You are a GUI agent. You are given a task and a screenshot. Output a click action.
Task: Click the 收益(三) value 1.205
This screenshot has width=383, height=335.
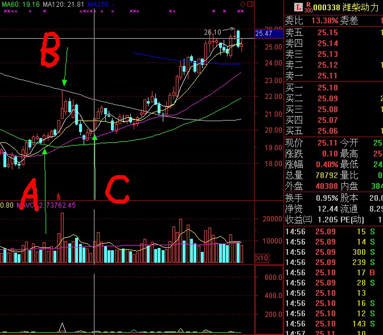[328, 220]
